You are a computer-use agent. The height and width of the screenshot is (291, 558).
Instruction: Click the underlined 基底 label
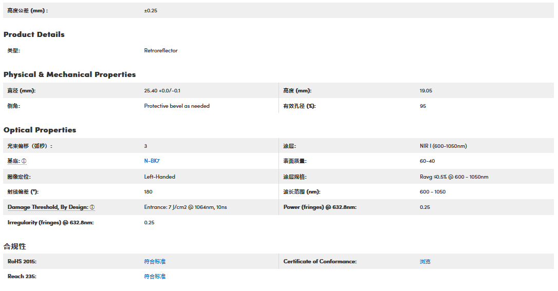pyautogui.click(x=13, y=161)
